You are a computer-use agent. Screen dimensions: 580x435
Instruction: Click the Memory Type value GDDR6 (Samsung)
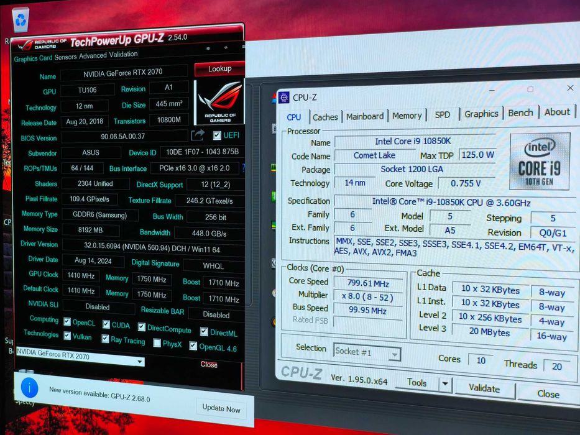click(100, 214)
